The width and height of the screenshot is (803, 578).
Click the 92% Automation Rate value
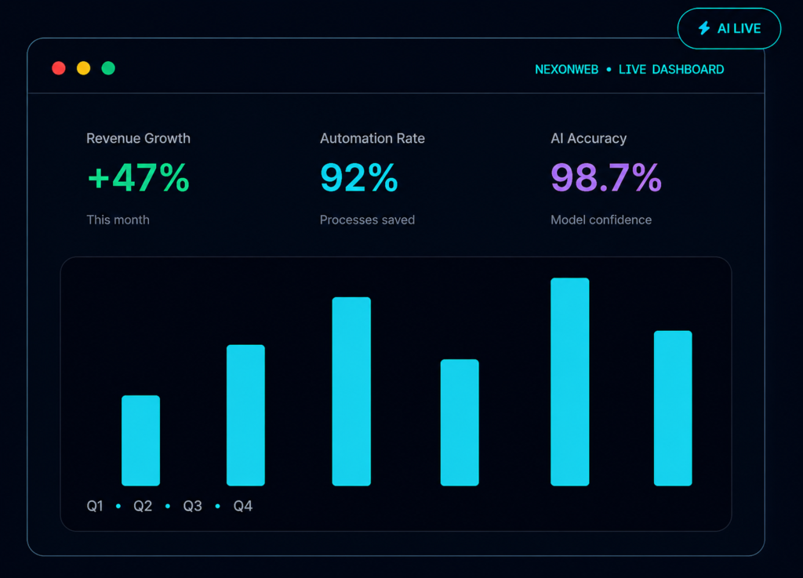[359, 178]
